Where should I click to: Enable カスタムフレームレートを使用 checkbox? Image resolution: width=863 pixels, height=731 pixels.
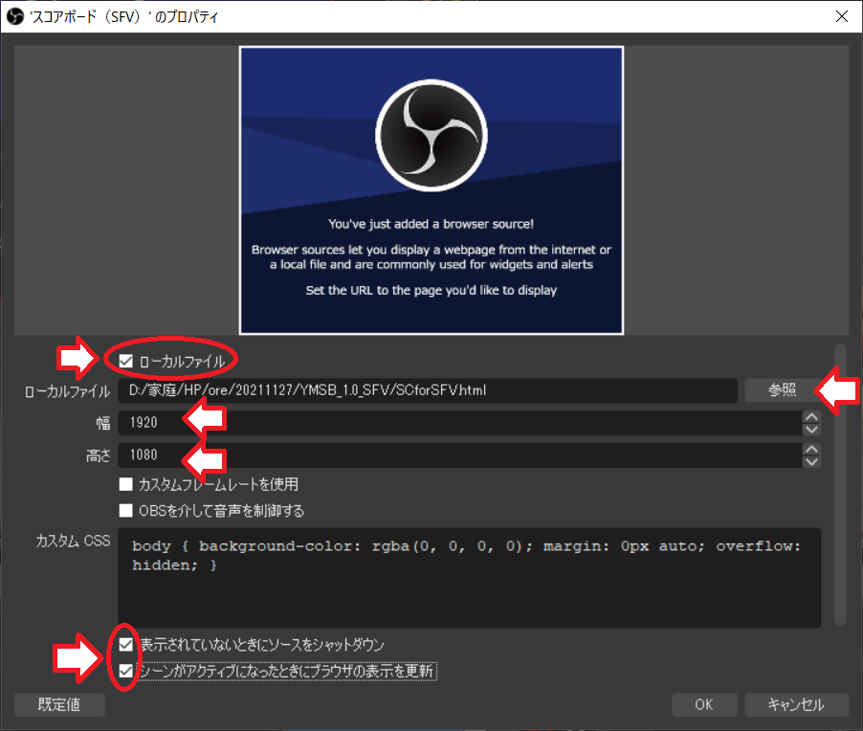pyautogui.click(x=126, y=484)
